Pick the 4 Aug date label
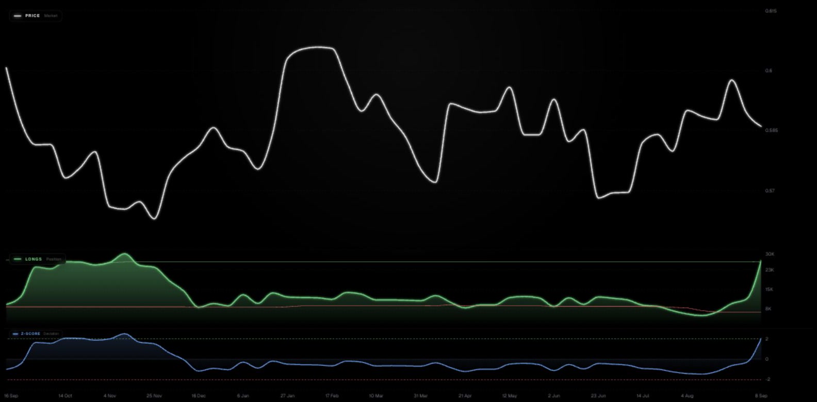Screen dimensions: 817x402 click(687, 396)
